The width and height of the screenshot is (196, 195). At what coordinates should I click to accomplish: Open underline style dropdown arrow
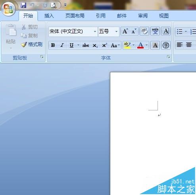(78, 45)
